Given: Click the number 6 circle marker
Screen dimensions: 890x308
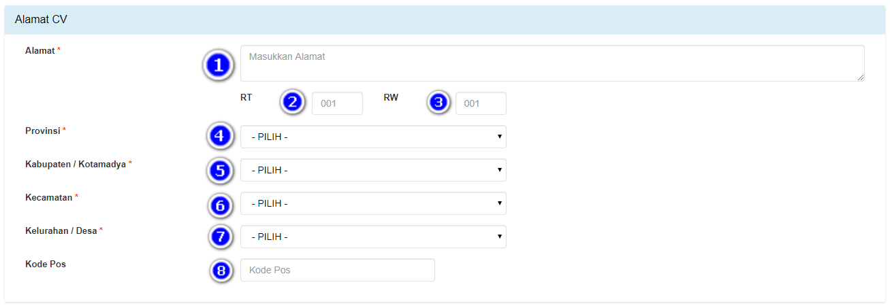Looking at the screenshot, I should (x=219, y=203).
